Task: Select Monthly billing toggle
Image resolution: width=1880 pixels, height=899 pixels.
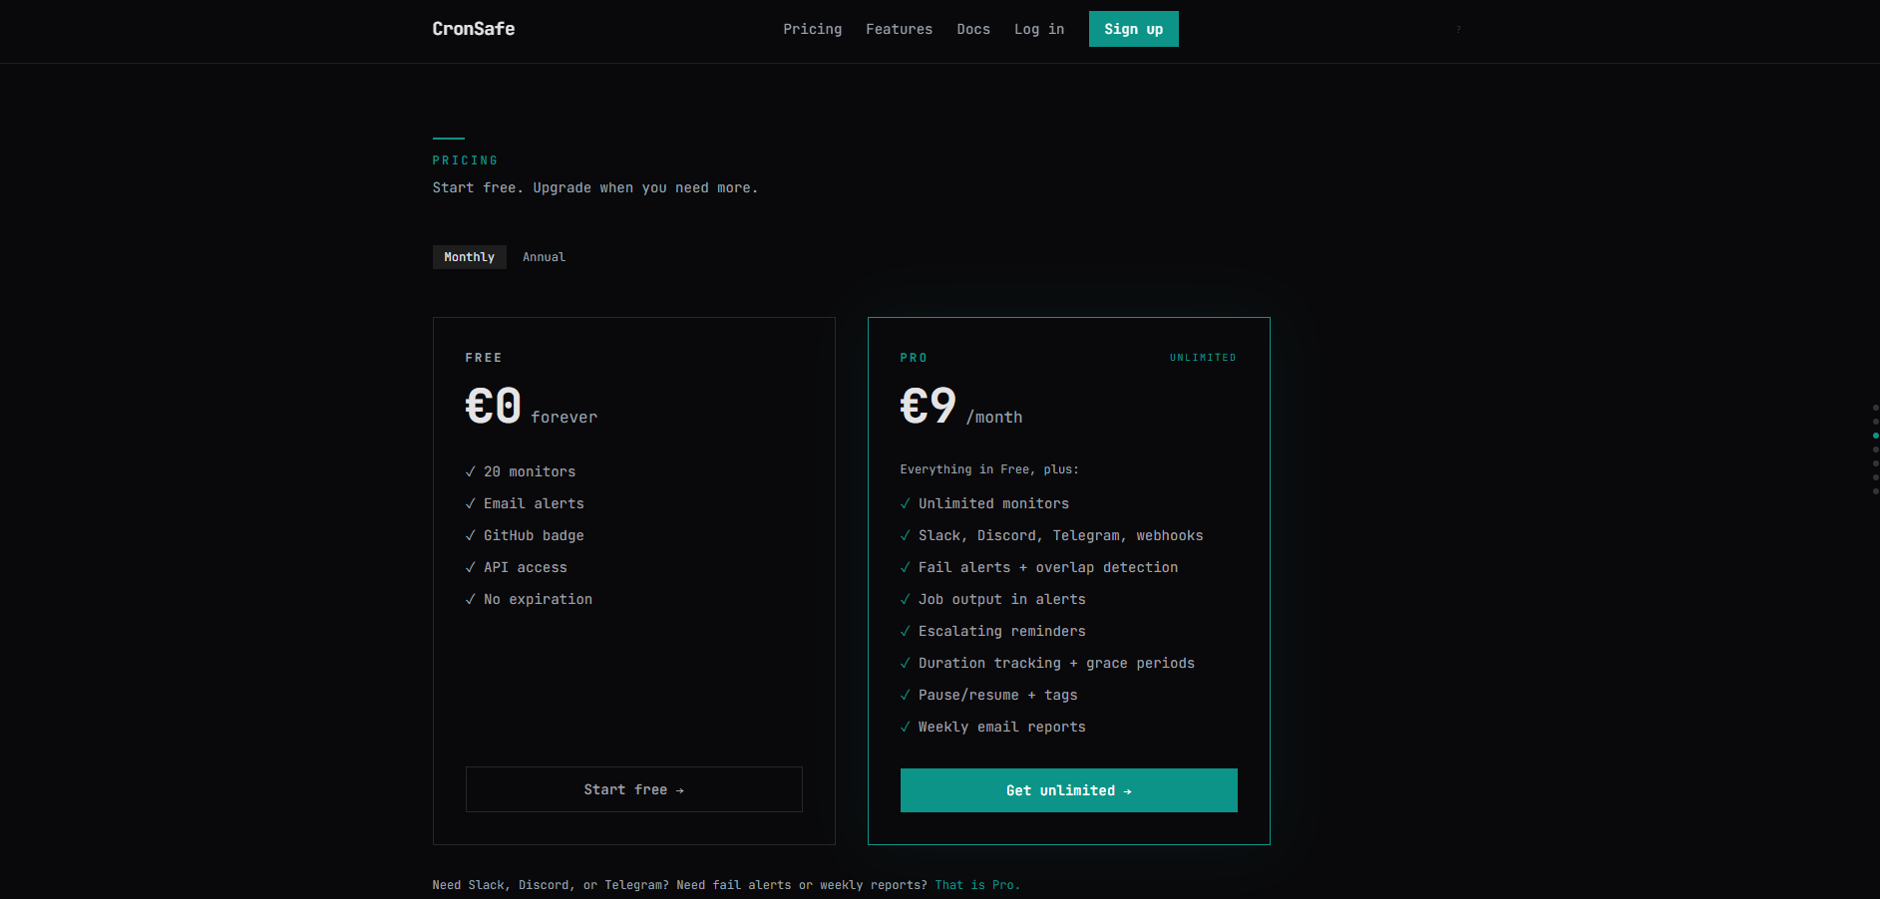Action: pyautogui.click(x=470, y=257)
